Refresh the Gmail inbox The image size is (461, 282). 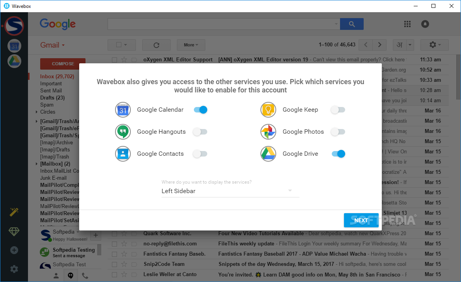(x=156, y=45)
